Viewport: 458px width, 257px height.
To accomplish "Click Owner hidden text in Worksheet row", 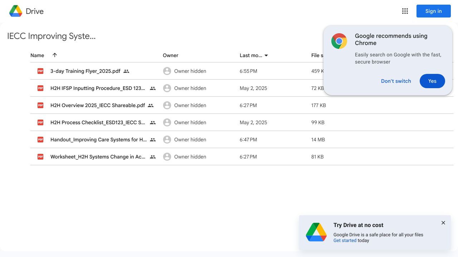I will click(190, 157).
